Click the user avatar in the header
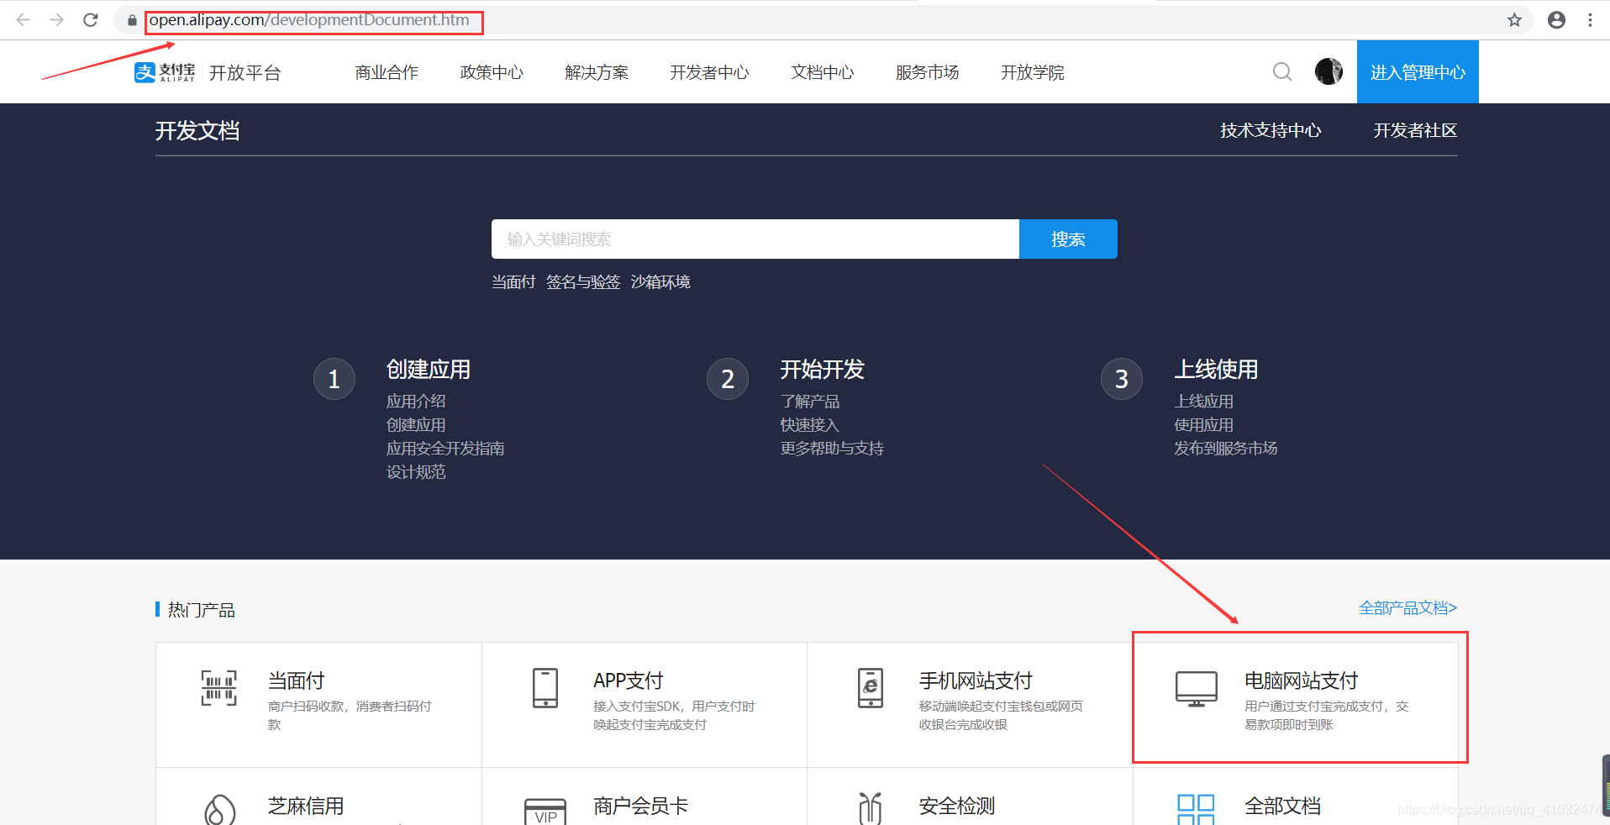The width and height of the screenshot is (1610, 825). point(1329,71)
